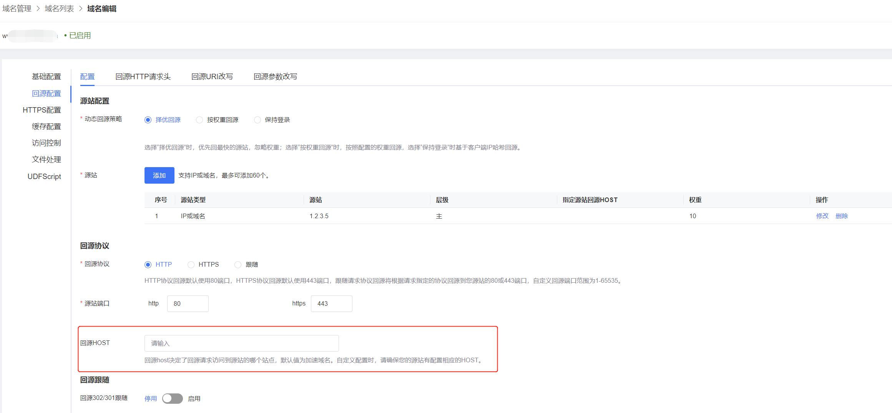
Task: Go to 域名列表 in breadcrumb
Action: pyautogui.click(x=59, y=8)
